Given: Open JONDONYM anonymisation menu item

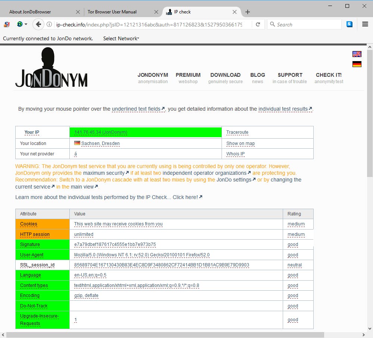Looking at the screenshot, I should [153, 78].
